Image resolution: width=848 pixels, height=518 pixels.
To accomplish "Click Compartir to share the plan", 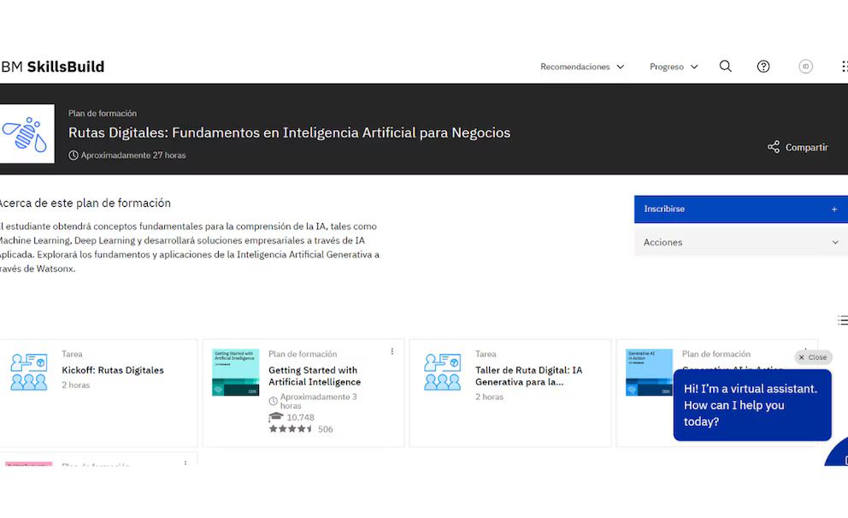I will pyautogui.click(x=798, y=147).
